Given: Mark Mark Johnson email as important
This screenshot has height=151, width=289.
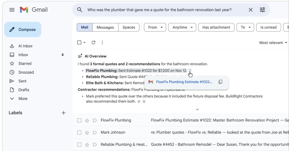Looking at the screenshot, I should (x=94, y=133).
